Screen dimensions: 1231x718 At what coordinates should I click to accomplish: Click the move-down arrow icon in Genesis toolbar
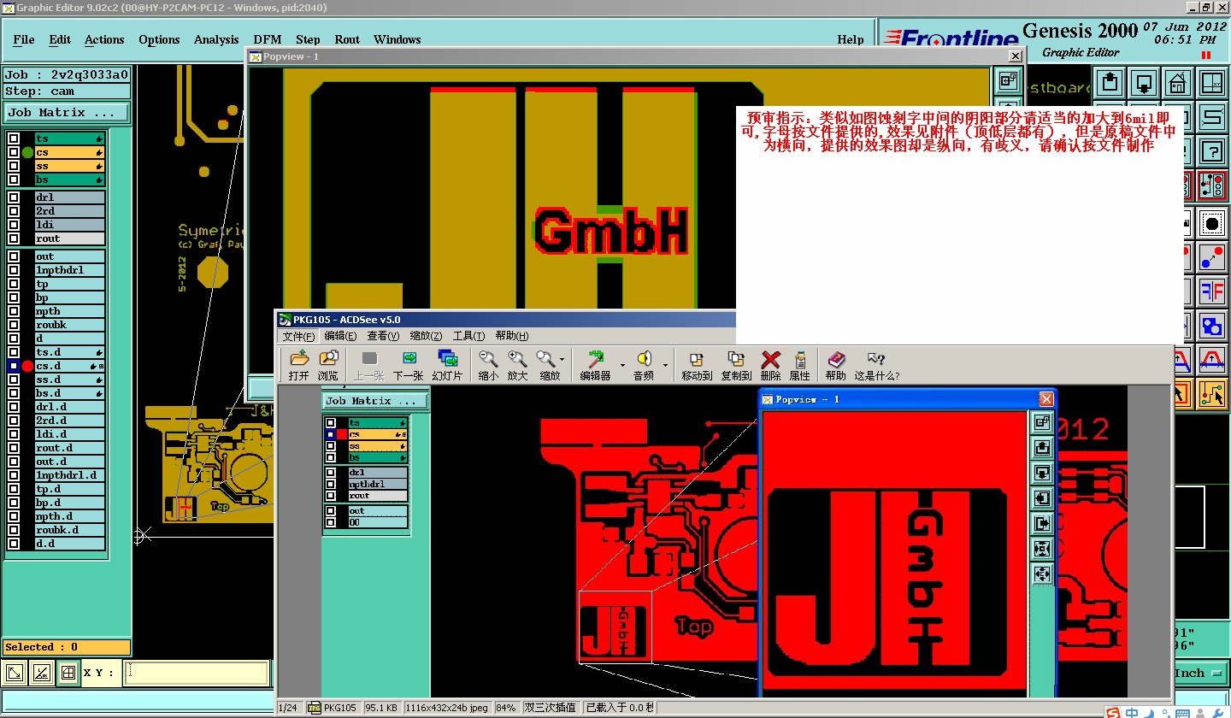[x=1144, y=84]
